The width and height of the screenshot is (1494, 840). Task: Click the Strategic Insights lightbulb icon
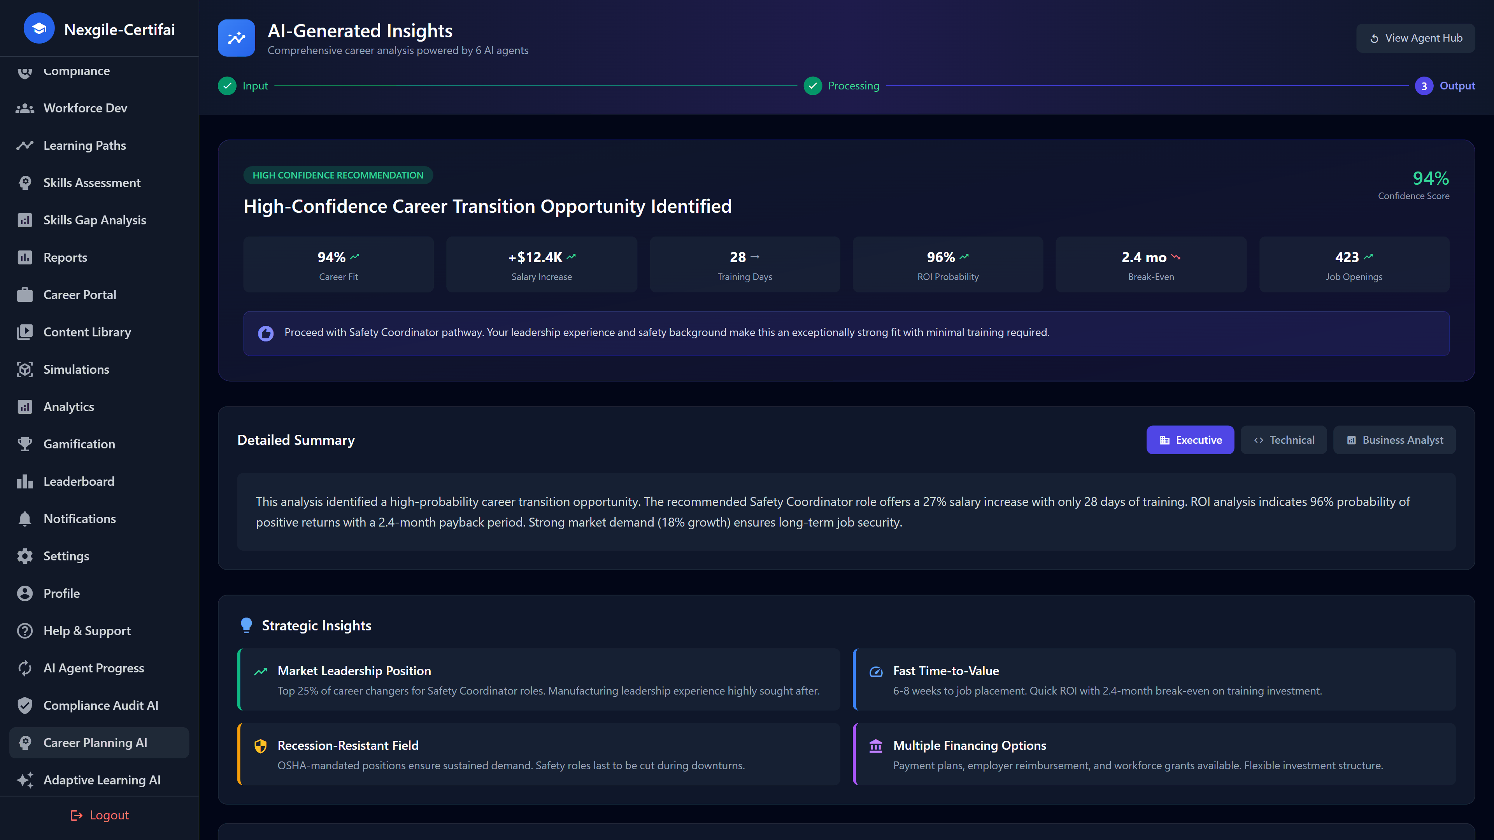point(246,625)
